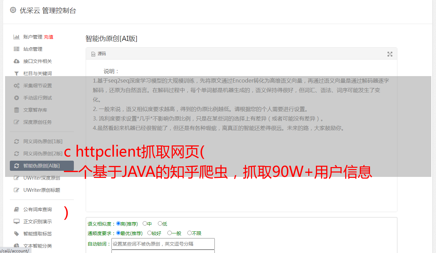Open UWriter原创标题 menu item
This screenshot has height=253, width=436.
pos(42,190)
